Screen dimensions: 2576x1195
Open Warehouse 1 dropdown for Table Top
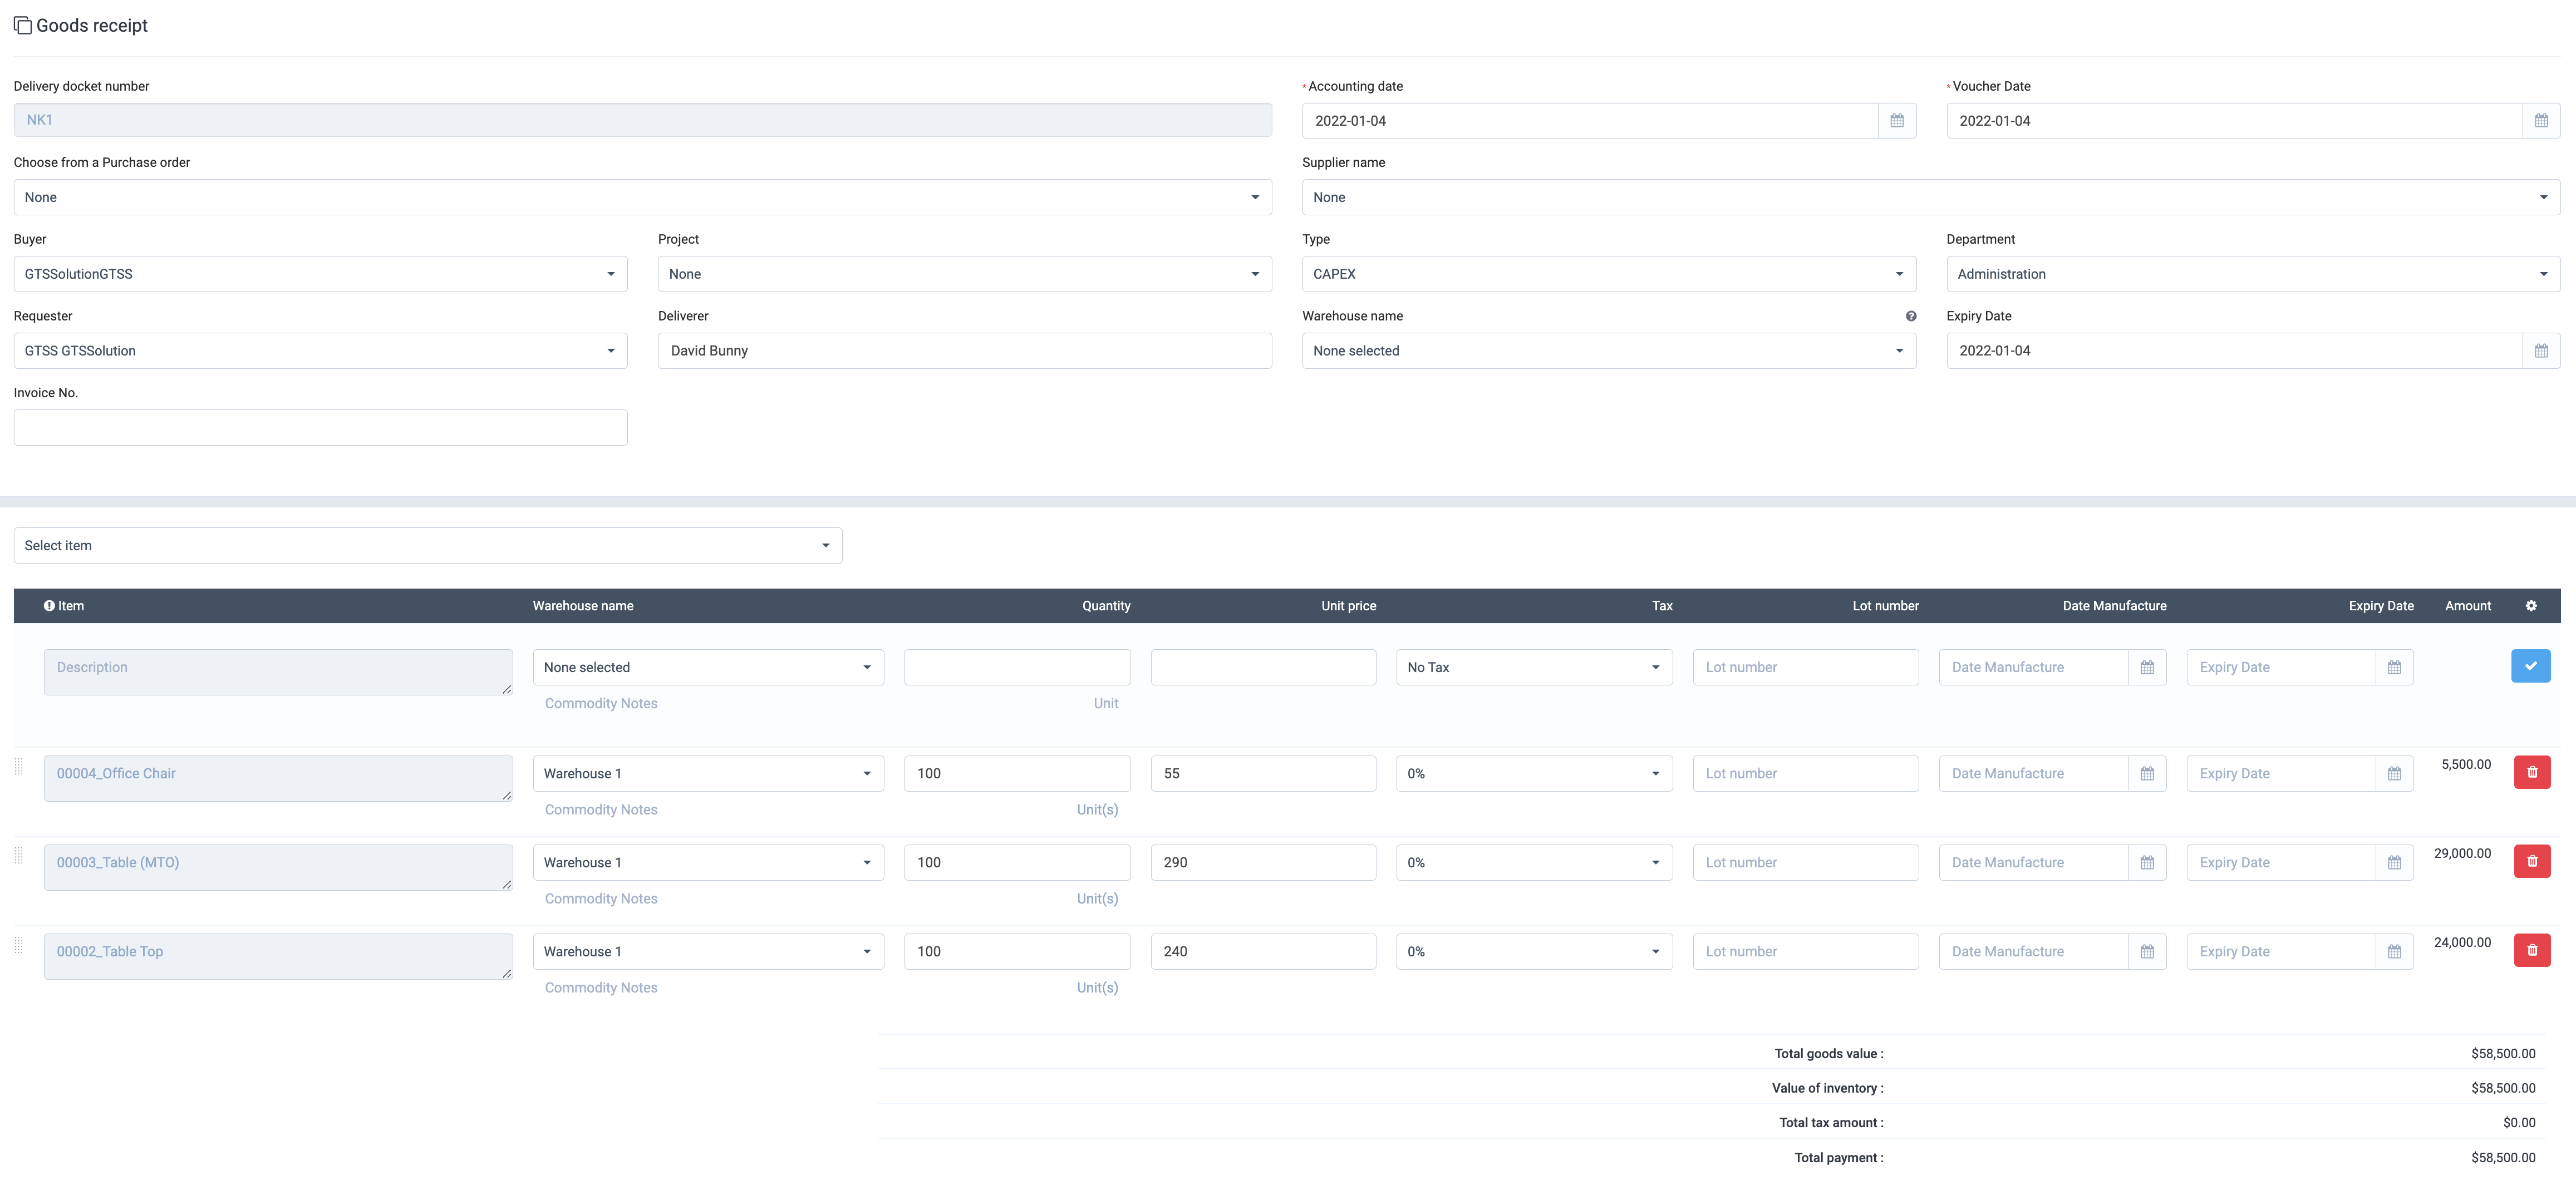(707, 951)
